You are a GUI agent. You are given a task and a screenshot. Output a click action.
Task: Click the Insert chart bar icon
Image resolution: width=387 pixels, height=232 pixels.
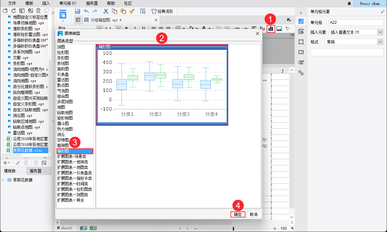(271, 28)
